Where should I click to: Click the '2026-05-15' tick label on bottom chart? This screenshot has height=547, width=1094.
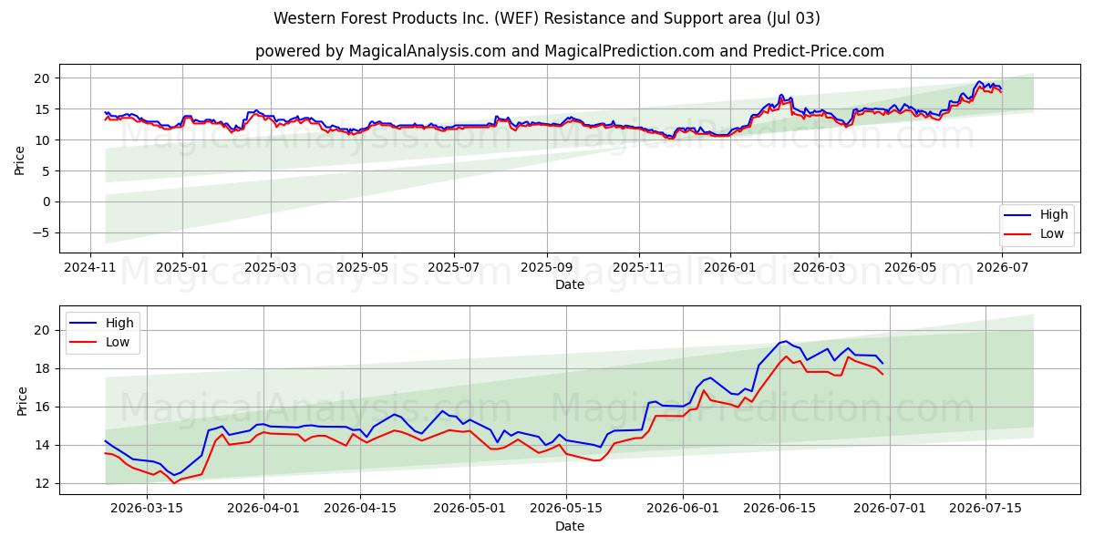(x=566, y=509)
